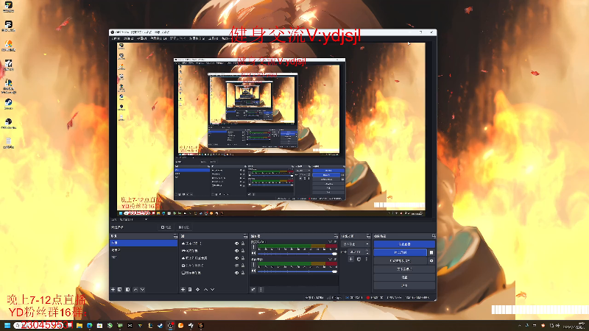Hide the display capture source at bottom
Screen dimensions: 589x331
[236, 272]
